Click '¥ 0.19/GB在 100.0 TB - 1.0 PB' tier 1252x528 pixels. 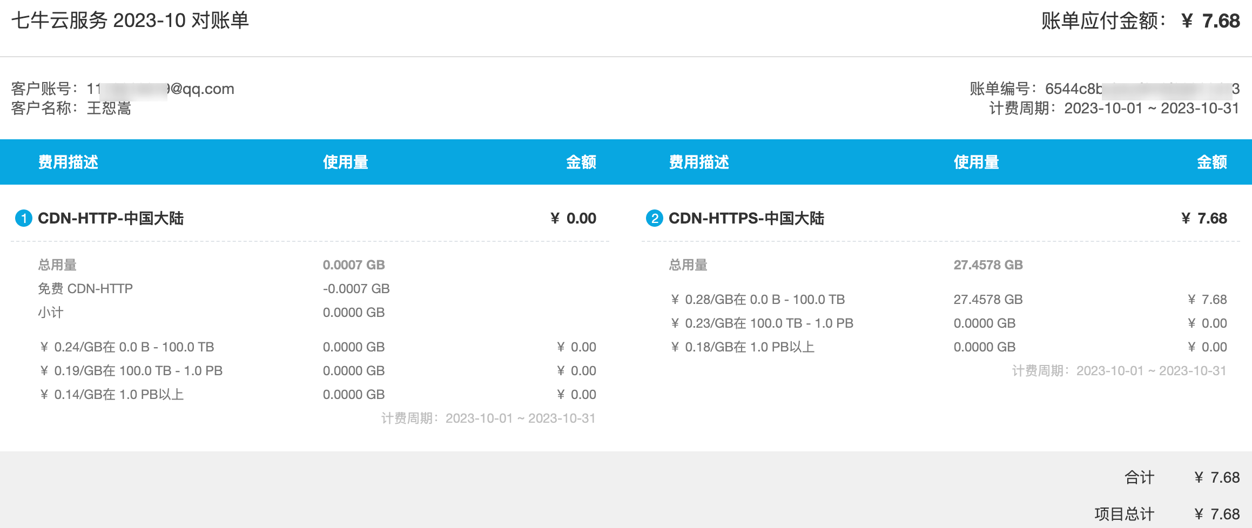(131, 370)
